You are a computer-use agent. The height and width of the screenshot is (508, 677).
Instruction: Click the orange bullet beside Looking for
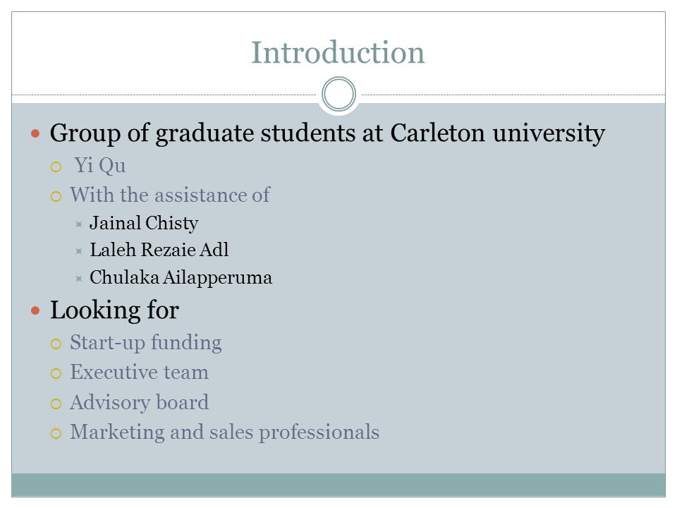point(35,310)
